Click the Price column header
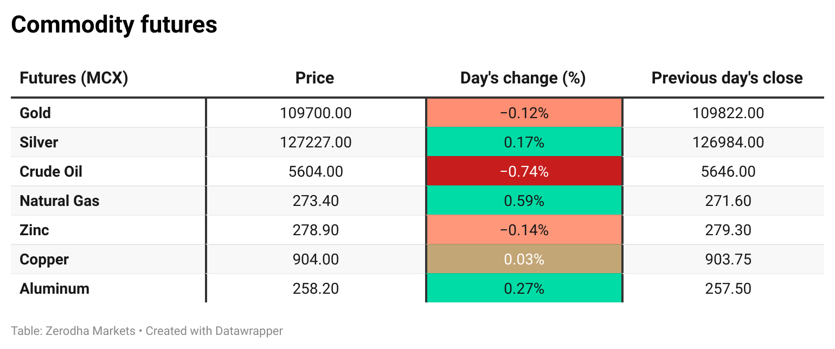The height and width of the screenshot is (349, 835). point(314,78)
